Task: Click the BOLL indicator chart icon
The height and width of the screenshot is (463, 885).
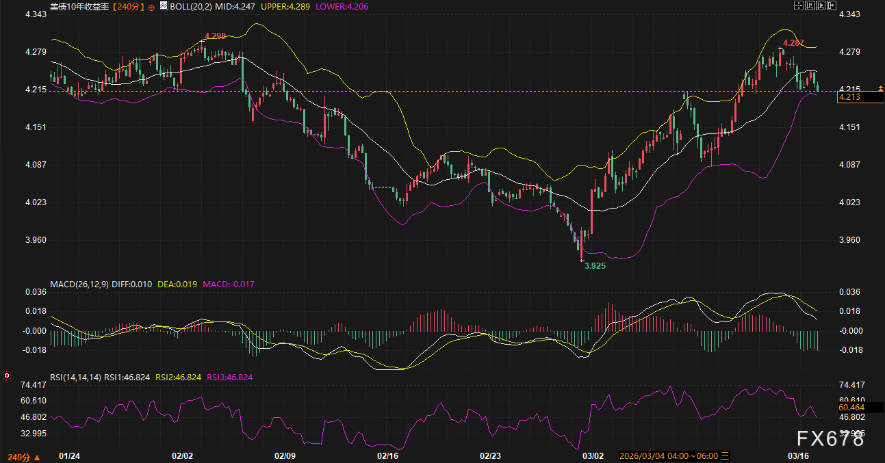Action: [163, 5]
